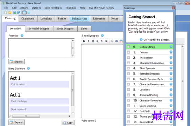Check the Character Introductions checkbox
Image resolution: width=190 pixels, height=126 pixels.
coord(128,63)
